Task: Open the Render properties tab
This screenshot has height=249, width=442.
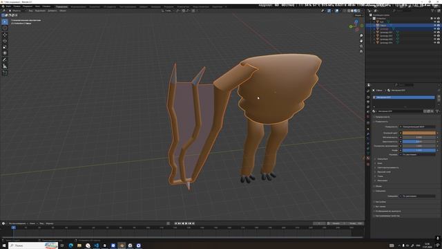Action: [368, 97]
